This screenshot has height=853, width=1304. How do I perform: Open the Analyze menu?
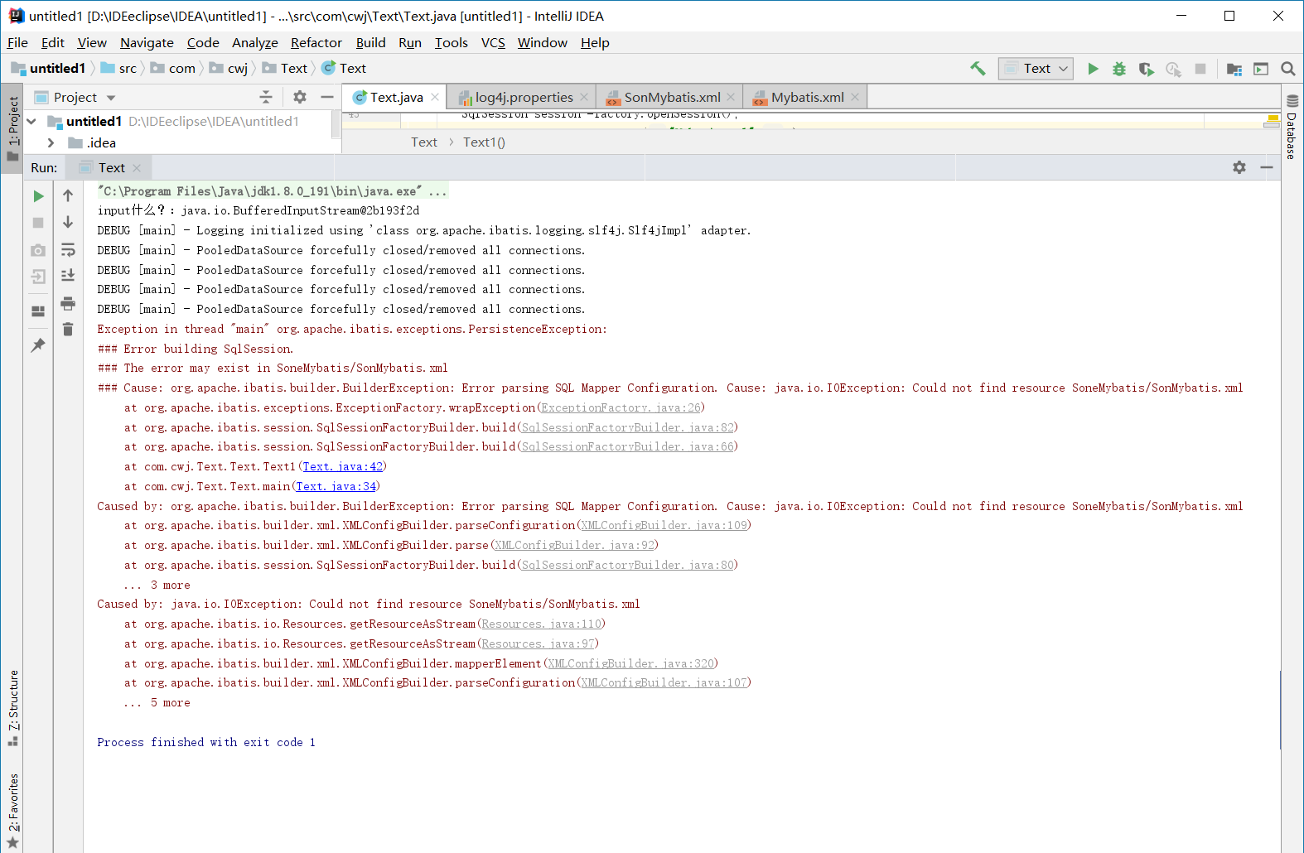pyautogui.click(x=254, y=43)
